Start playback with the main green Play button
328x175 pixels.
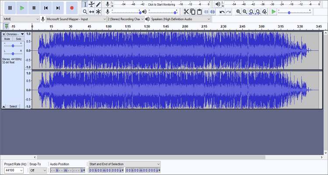(x=22, y=8)
